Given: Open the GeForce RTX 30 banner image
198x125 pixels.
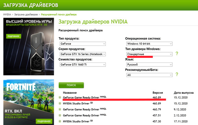Looking at the screenshot, I should (29, 46).
